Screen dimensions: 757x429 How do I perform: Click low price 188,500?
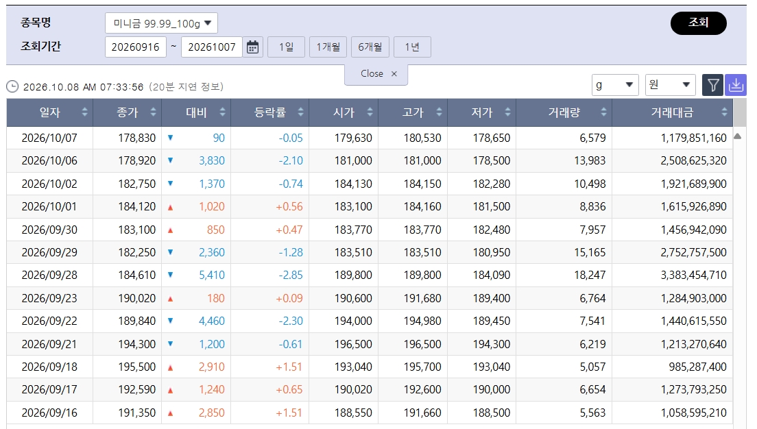coord(492,413)
